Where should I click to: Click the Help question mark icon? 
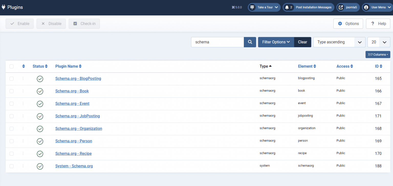[x=373, y=24]
